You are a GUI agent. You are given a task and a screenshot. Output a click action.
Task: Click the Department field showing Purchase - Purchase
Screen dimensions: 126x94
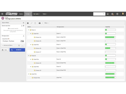tap(11, 41)
